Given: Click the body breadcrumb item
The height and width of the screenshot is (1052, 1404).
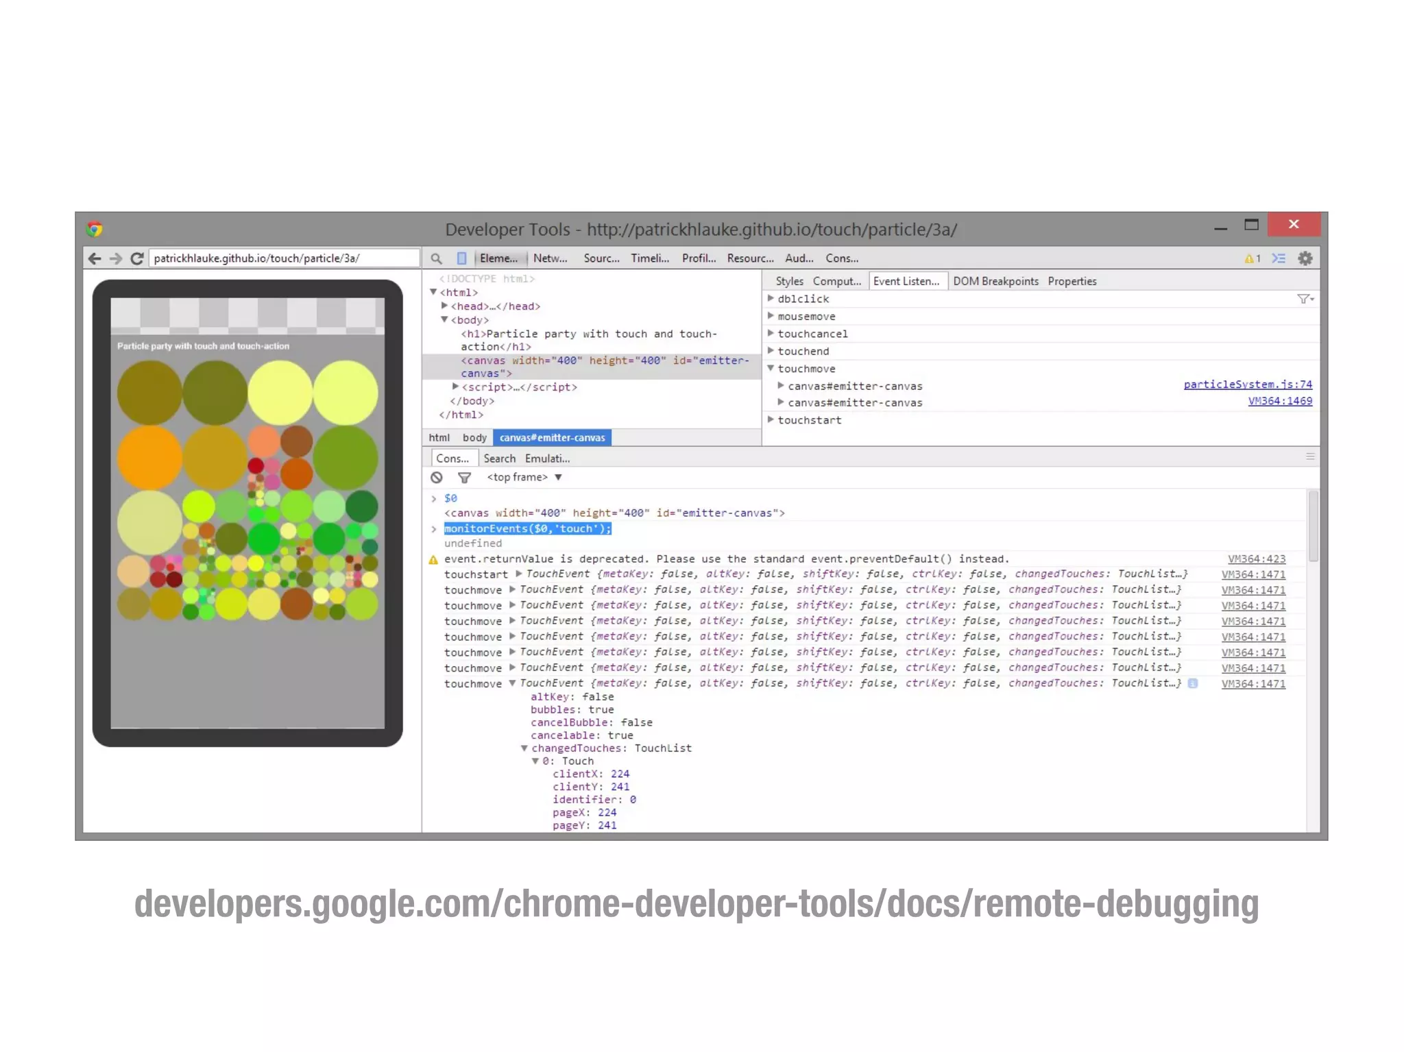Looking at the screenshot, I should point(474,437).
